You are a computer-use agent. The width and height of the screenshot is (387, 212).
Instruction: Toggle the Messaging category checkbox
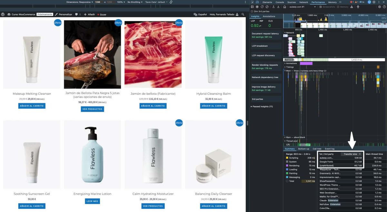pyautogui.click(x=287, y=177)
